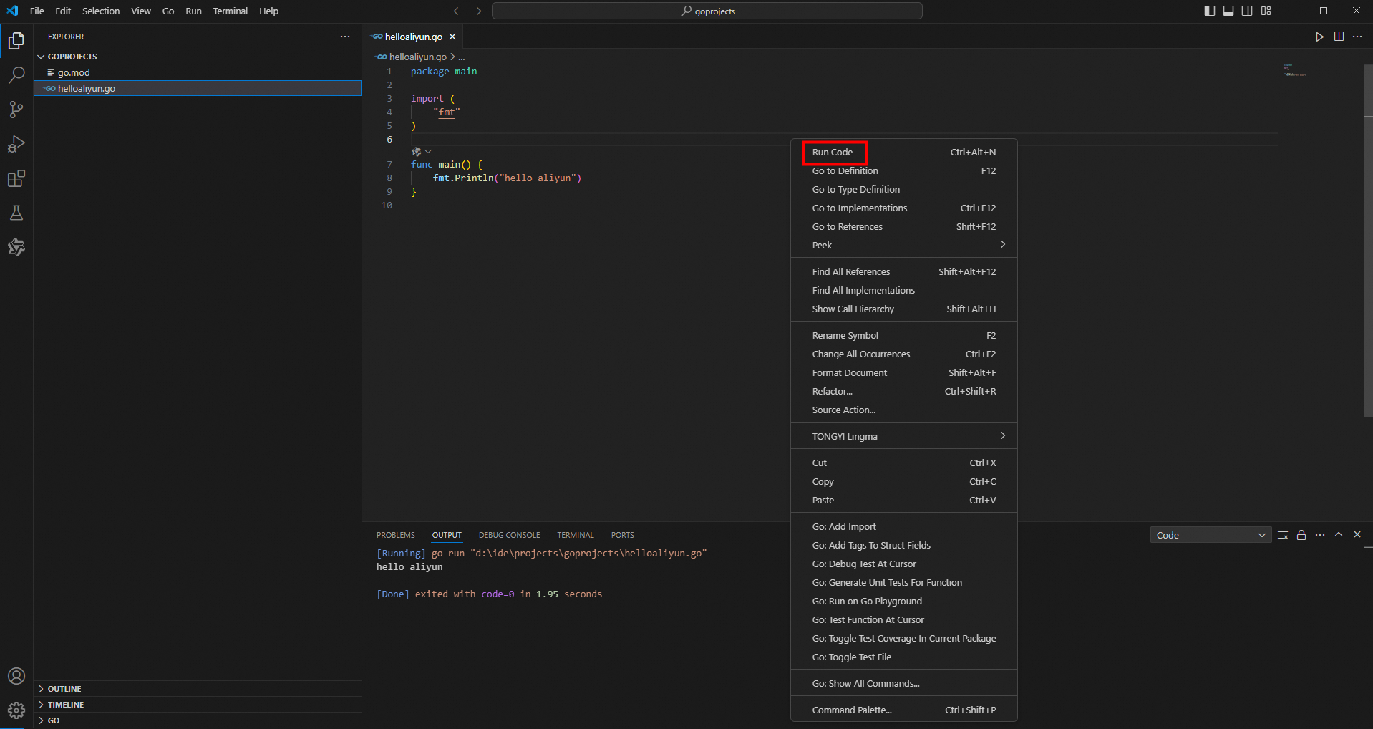Viewport: 1373px width, 729px height.
Task: Expand the GO section in Explorer
Action: 199,720
